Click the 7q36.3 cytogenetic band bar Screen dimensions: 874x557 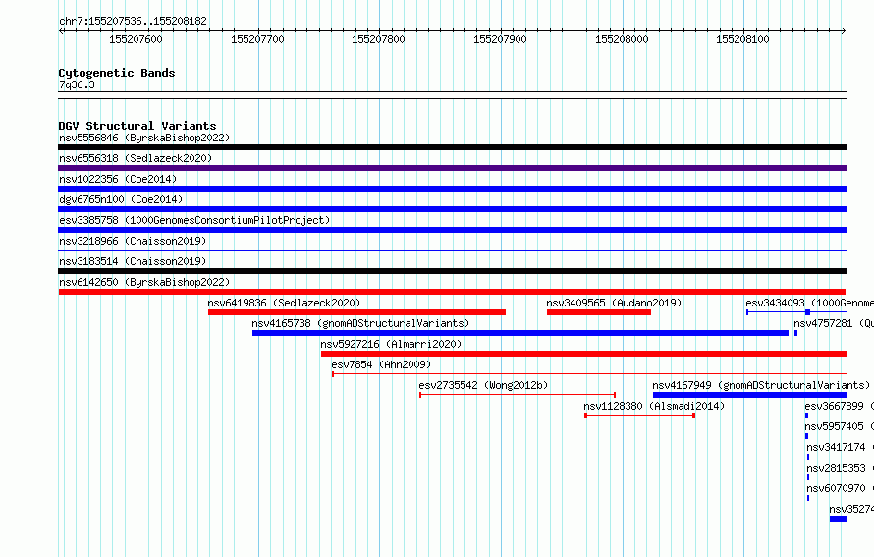[x=452, y=95]
